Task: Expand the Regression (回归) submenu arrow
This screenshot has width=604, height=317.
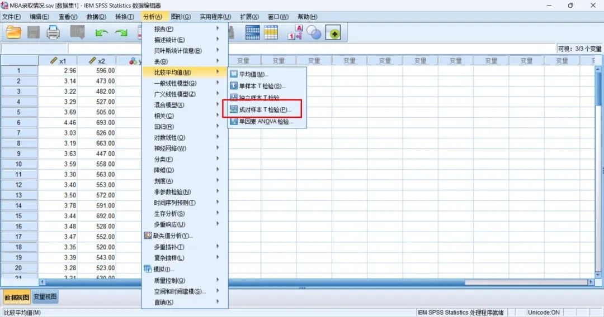Action: pyautogui.click(x=218, y=126)
